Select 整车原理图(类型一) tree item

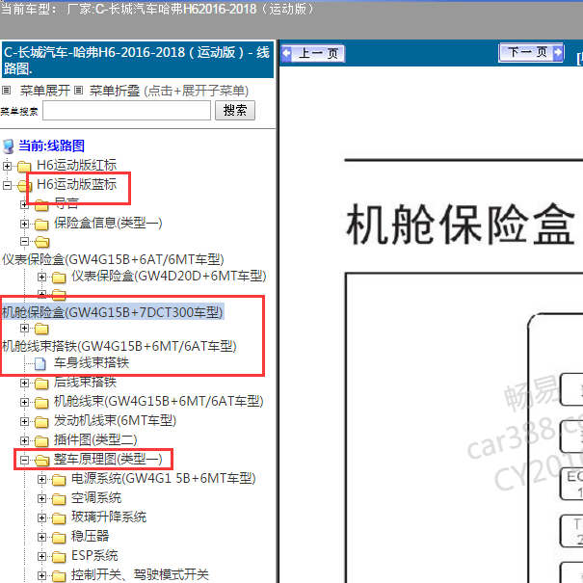click(108, 460)
